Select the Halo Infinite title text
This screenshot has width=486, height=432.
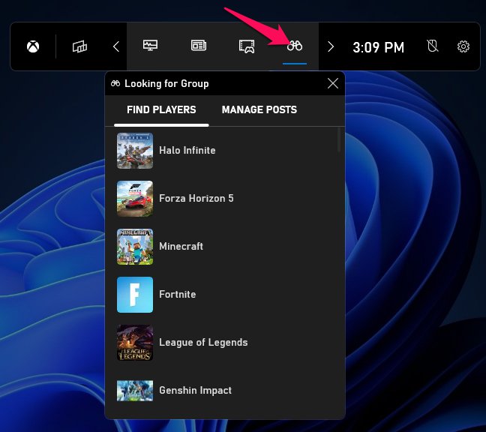click(187, 150)
